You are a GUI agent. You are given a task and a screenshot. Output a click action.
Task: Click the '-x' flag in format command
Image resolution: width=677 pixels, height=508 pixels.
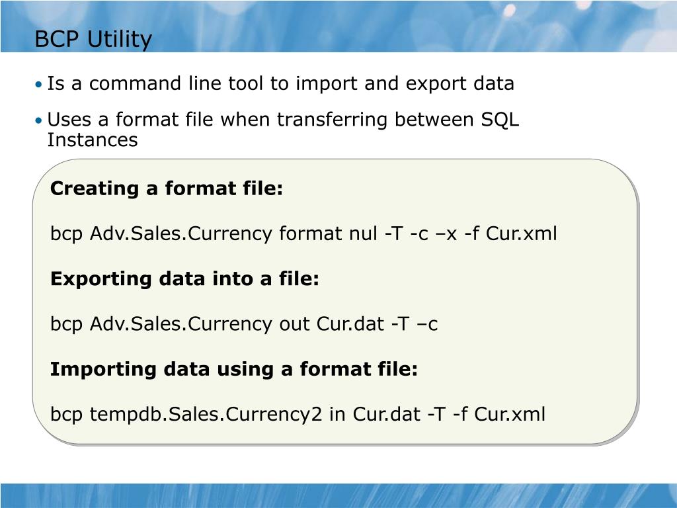point(447,234)
